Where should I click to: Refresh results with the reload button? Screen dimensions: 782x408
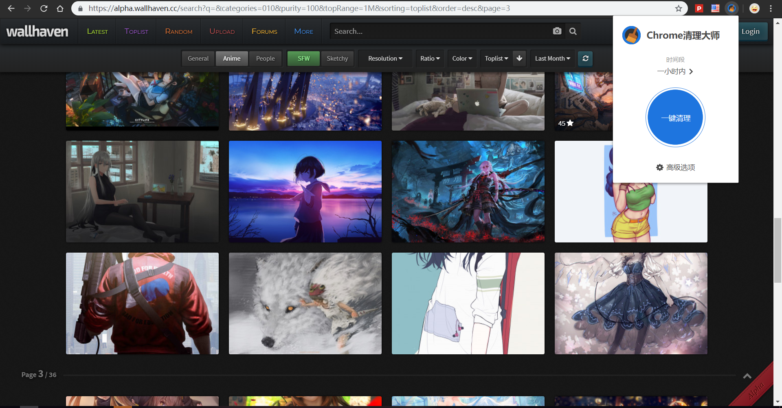(x=585, y=58)
